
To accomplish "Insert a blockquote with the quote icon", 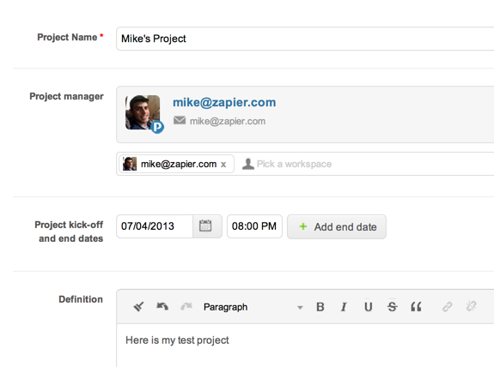I will (416, 307).
